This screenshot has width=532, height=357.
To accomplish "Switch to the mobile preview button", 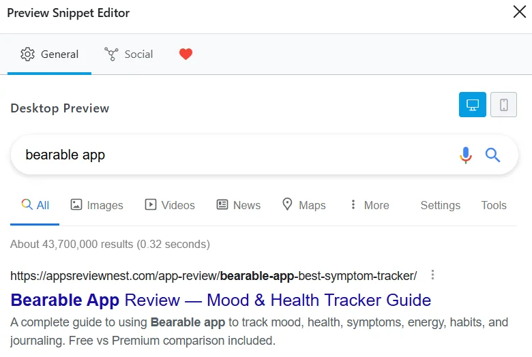I will [x=504, y=104].
